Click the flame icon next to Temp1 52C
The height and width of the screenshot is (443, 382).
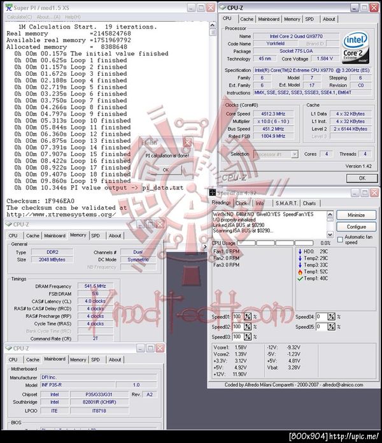point(300,272)
